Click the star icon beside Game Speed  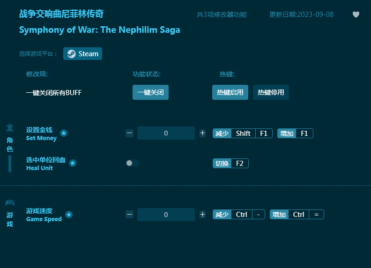[69, 215]
